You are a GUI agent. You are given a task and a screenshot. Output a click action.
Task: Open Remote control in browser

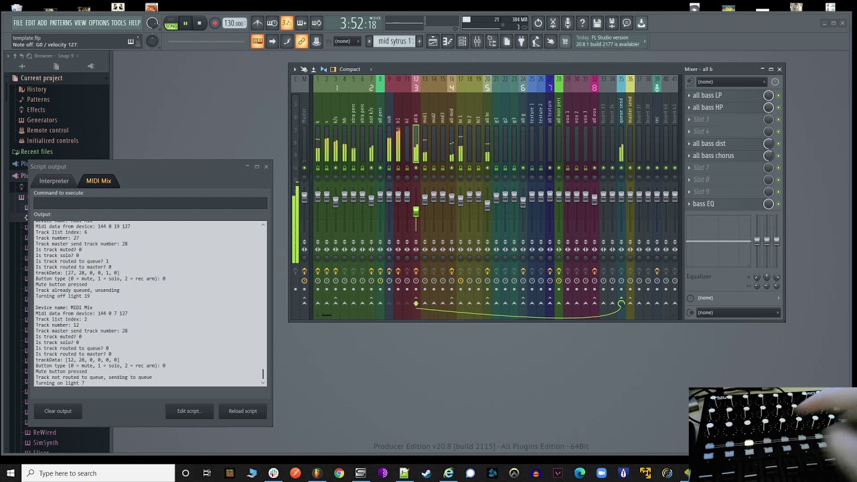(x=47, y=130)
